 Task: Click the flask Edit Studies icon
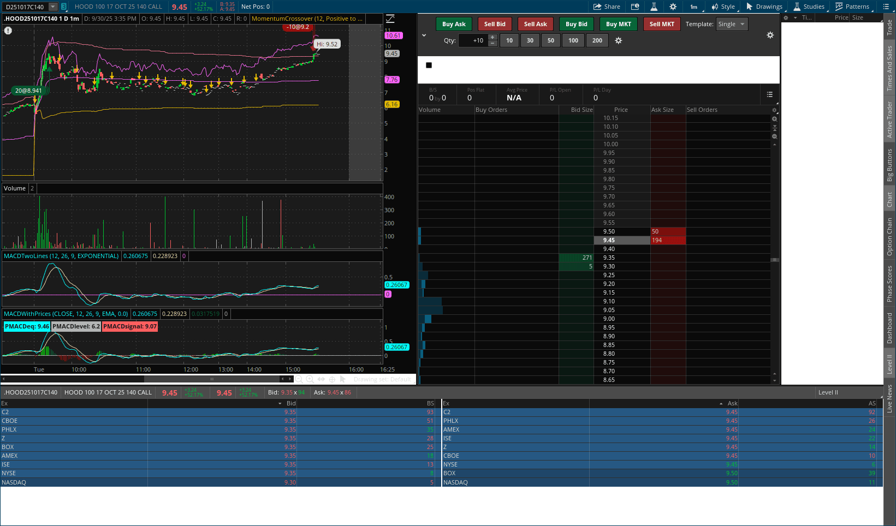point(654,7)
